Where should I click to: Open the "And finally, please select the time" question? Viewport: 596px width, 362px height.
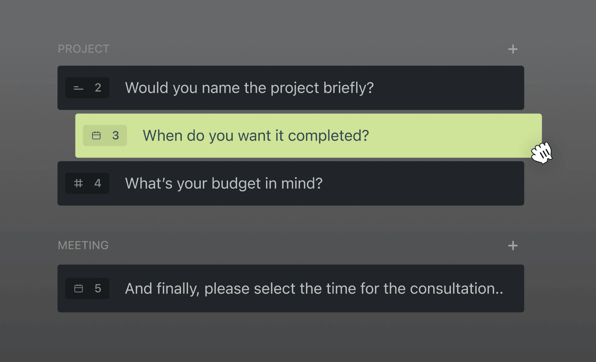click(314, 289)
